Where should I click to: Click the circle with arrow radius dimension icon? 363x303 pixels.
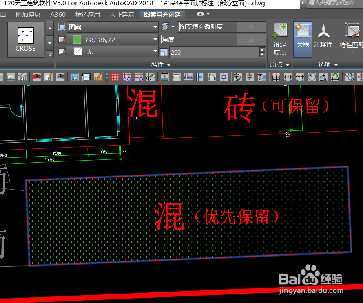(x=311, y=77)
